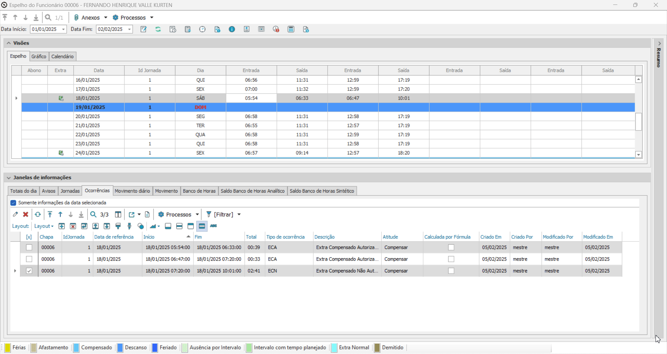Delete occurrence with the red X icon

(25, 214)
